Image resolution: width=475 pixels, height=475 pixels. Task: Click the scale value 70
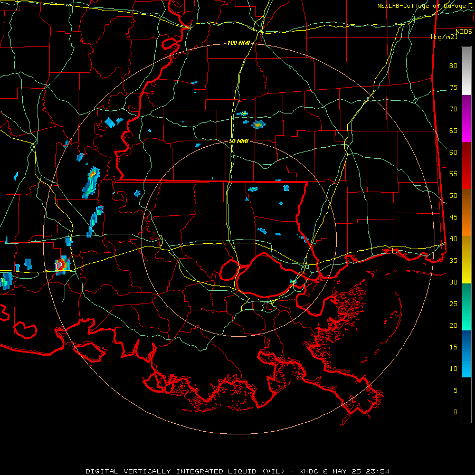click(x=453, y=109)
